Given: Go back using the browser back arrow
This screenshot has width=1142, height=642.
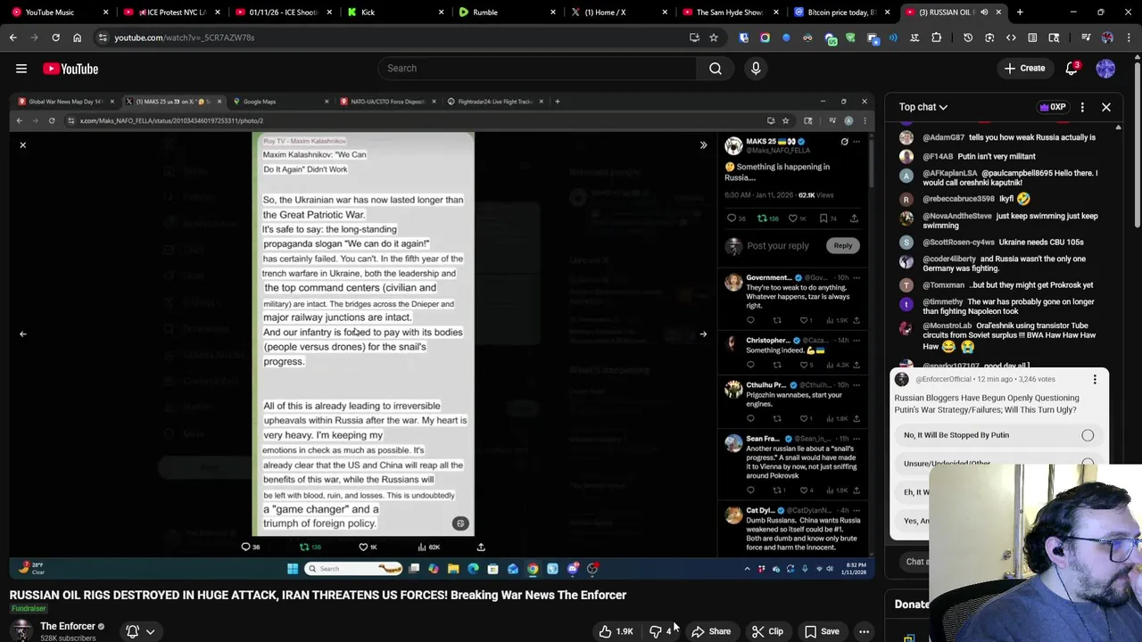Looking at the screenshot, I should [13, 37].
